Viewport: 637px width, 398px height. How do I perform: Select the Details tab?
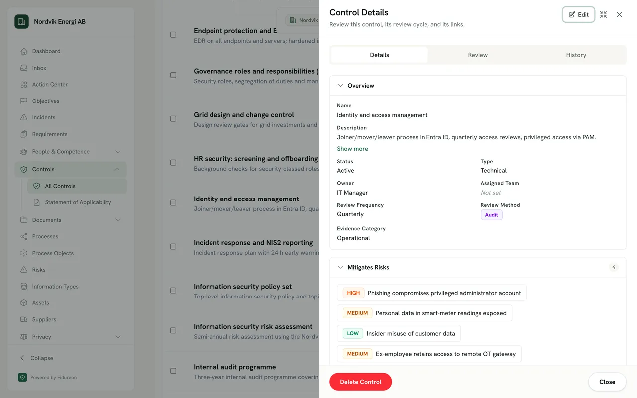[x=379, y=55]
